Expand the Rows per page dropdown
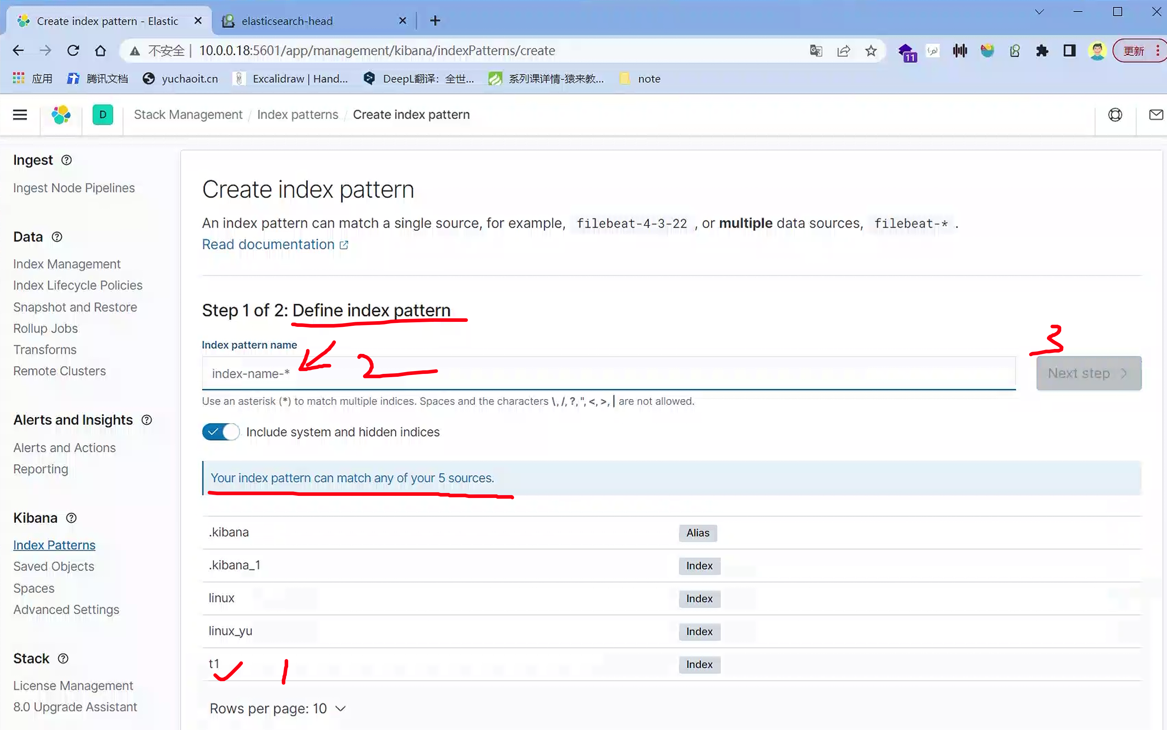 [278, 708]
